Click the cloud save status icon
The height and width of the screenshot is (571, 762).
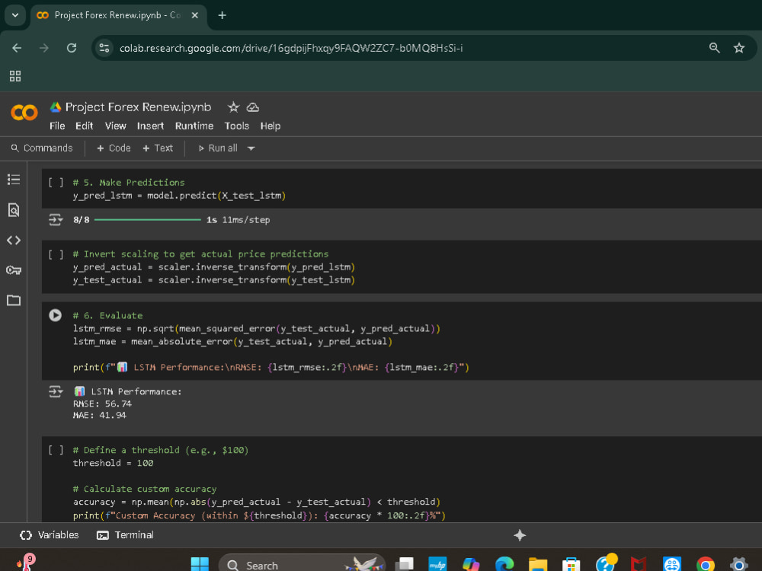[253, 107]
